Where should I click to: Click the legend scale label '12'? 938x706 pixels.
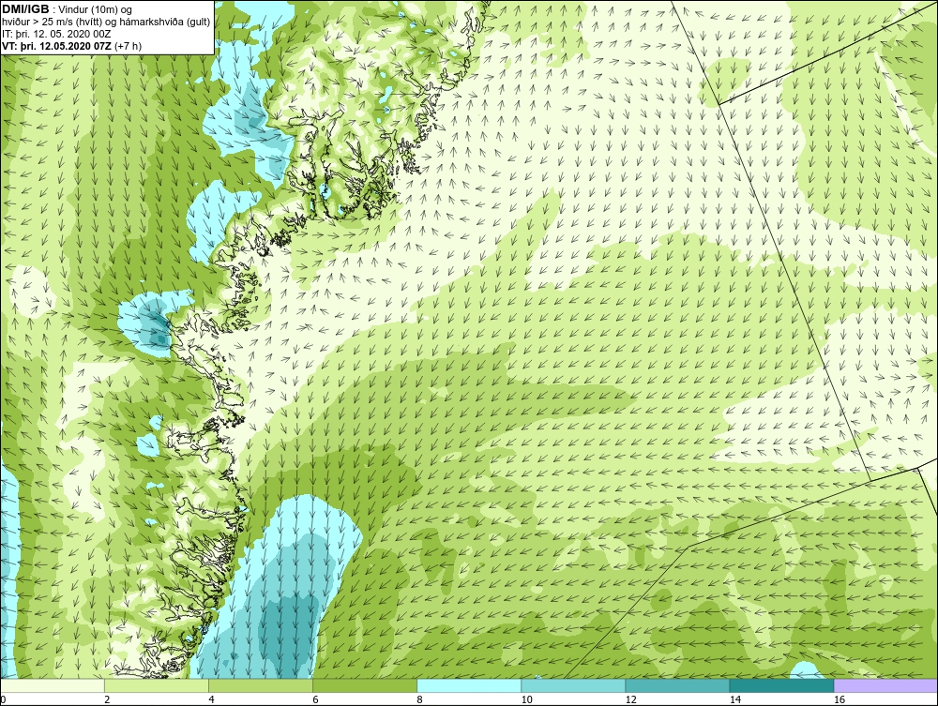coord(630,699)
